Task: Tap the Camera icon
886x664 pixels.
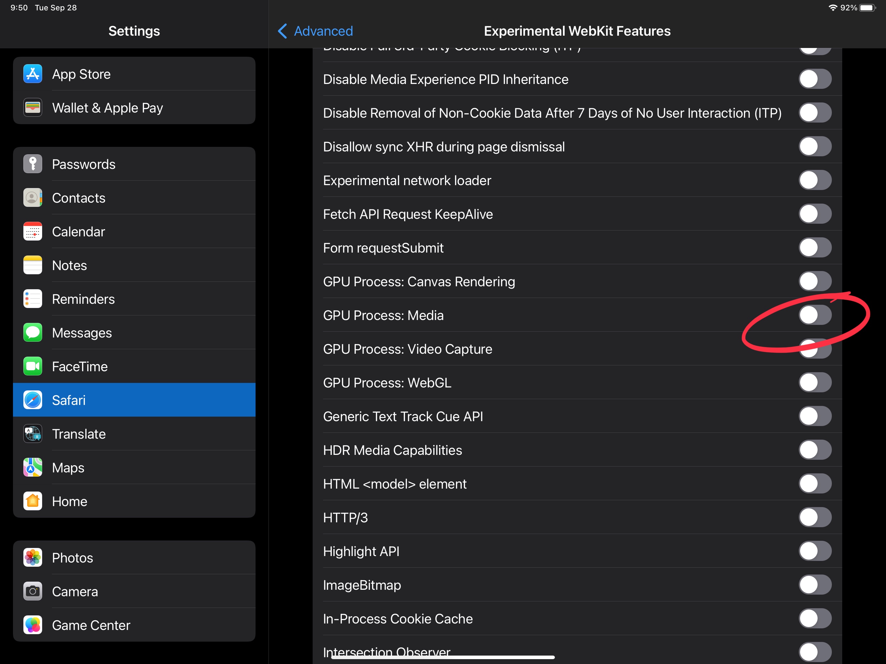Action: click(x=32, y=591)
